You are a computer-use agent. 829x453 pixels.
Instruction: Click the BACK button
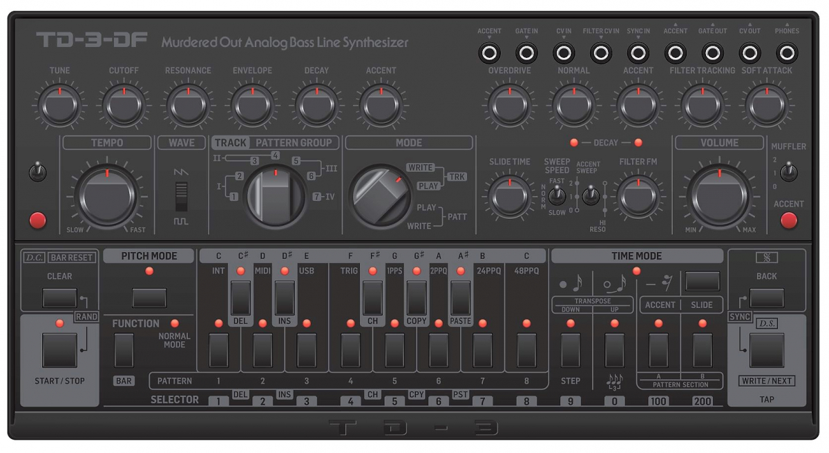pyautogui.click(x=767, y=298)
